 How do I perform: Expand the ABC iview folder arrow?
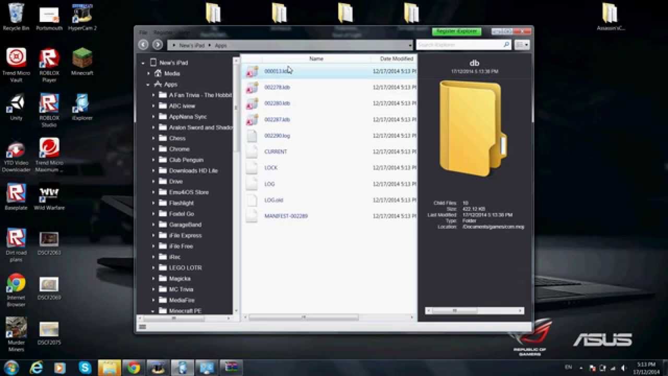pos(153,106)
